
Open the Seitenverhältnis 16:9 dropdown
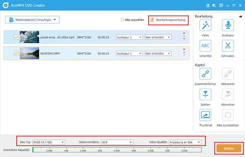[117, 142]
